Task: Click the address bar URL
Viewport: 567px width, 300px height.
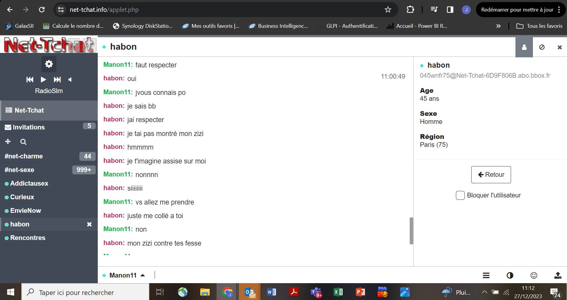Action: (x=104, y=10)
